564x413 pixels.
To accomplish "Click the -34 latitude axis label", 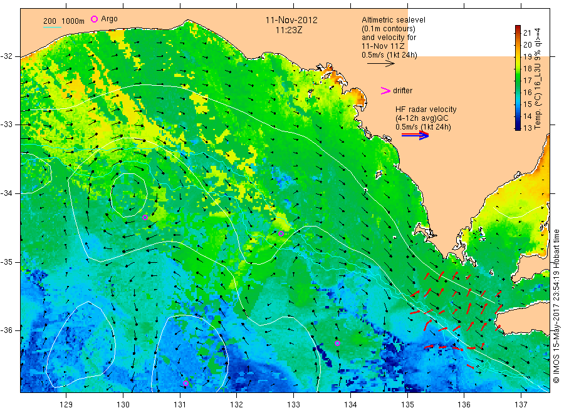I will point(6,193).
